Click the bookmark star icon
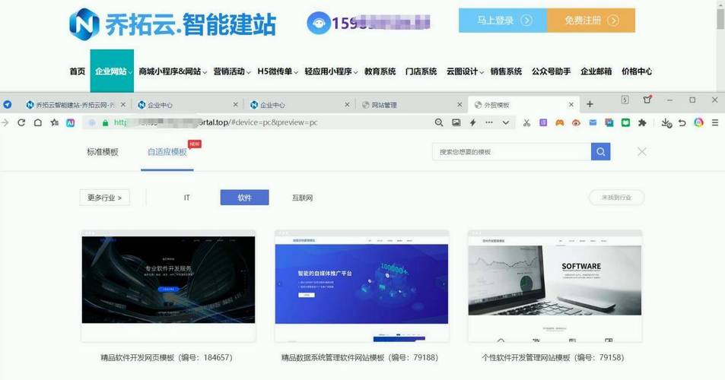 (55, 122)
